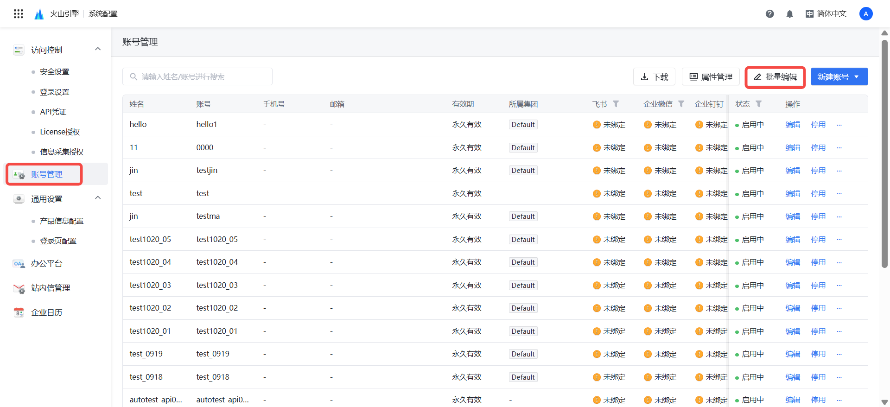
Task: Collapse the 访问控制 section
Action: pos(98,49)
